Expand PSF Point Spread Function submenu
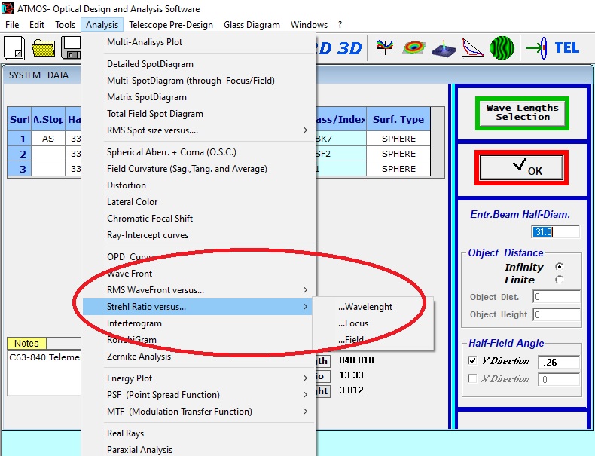The height and width of the screenshot is (456, 595). 197,395
